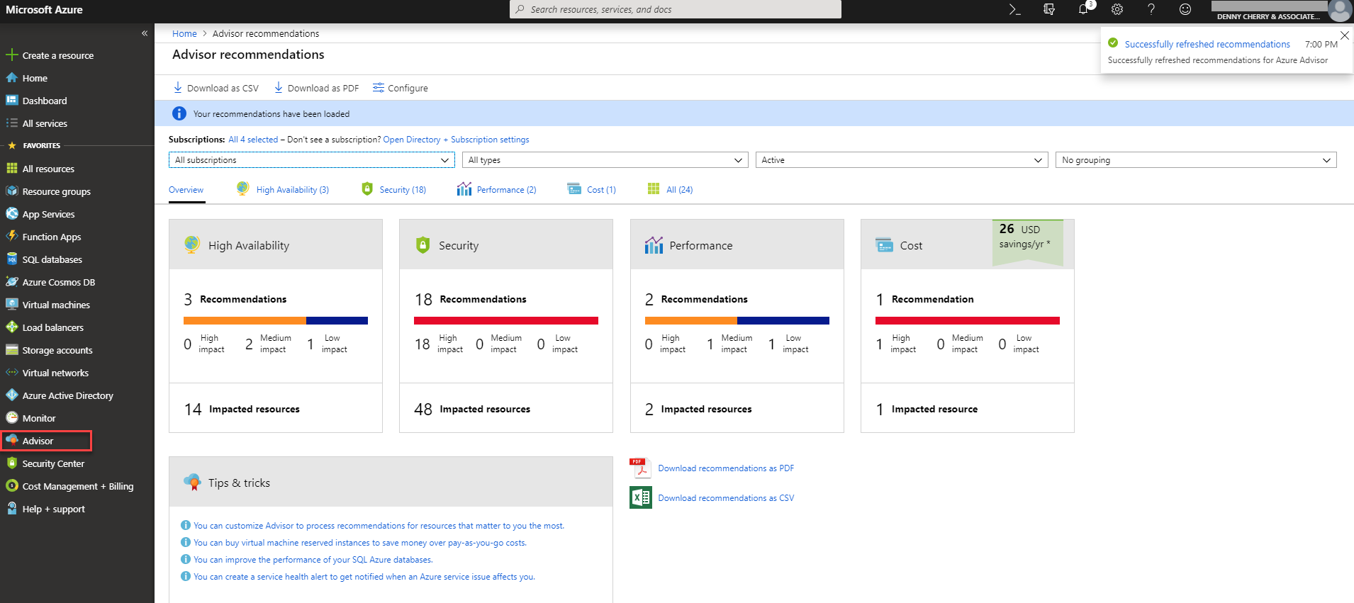The width and height of the screenshot is (1354, 603).
Task: Click the Dashboard sidebar icon
Action: point(12,101)
